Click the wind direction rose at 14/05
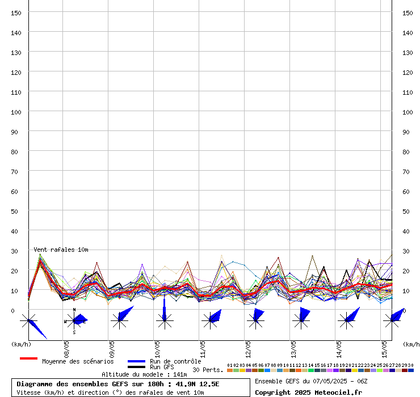Viewport: 420px width, 397px height. [x=348, y=318]
